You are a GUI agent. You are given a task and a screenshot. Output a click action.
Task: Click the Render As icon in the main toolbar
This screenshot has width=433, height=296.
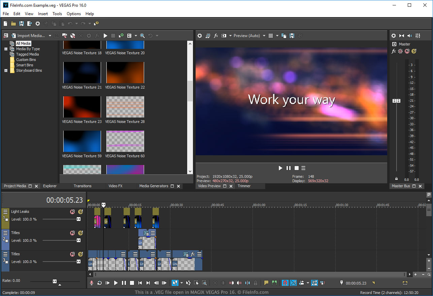(x=30, y=24)
